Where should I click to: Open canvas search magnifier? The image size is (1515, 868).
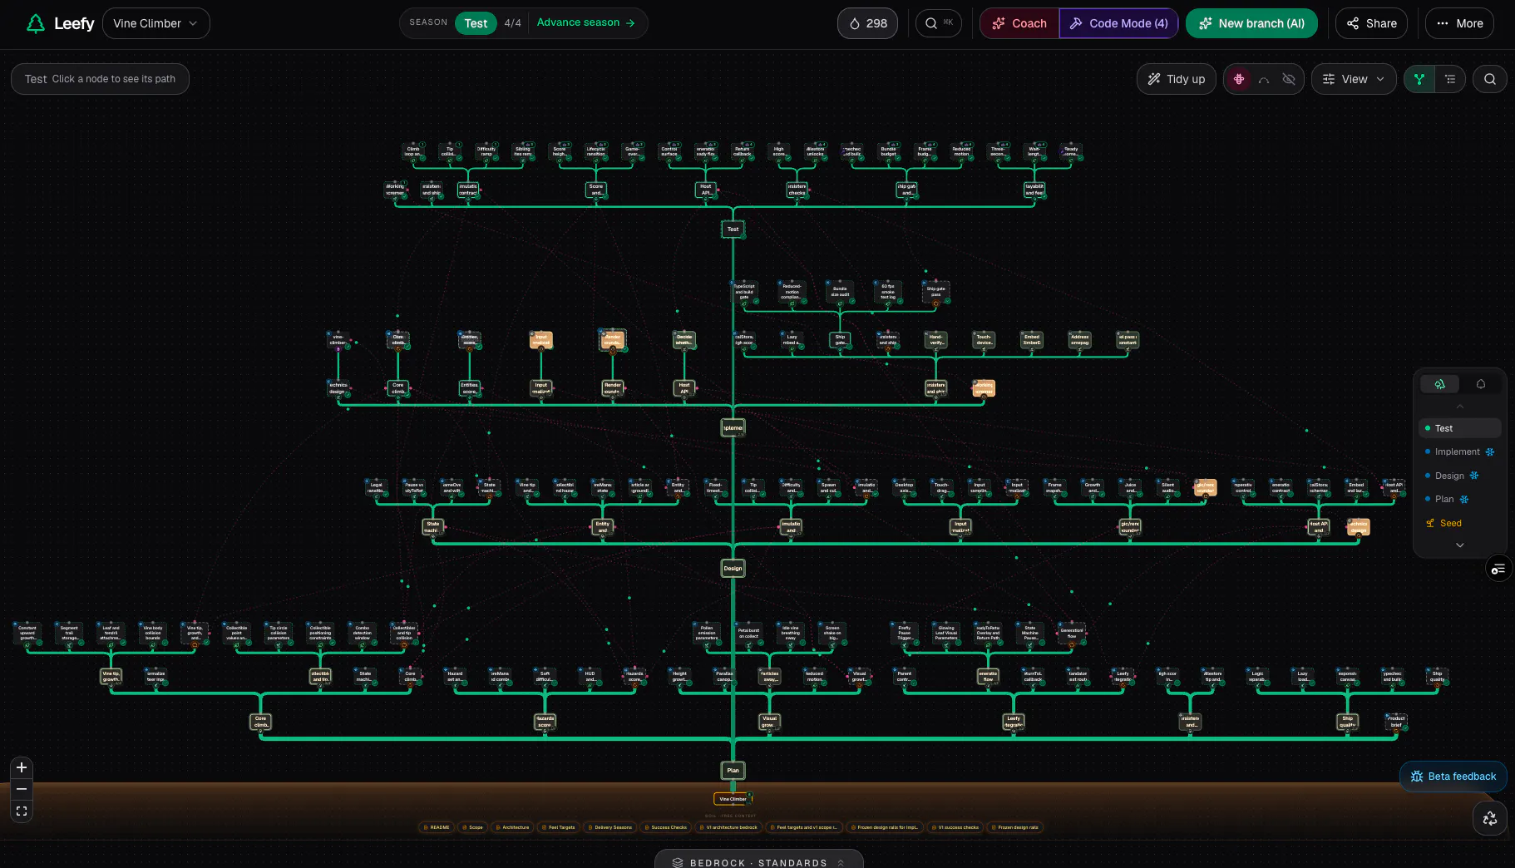click(1490, 79)
